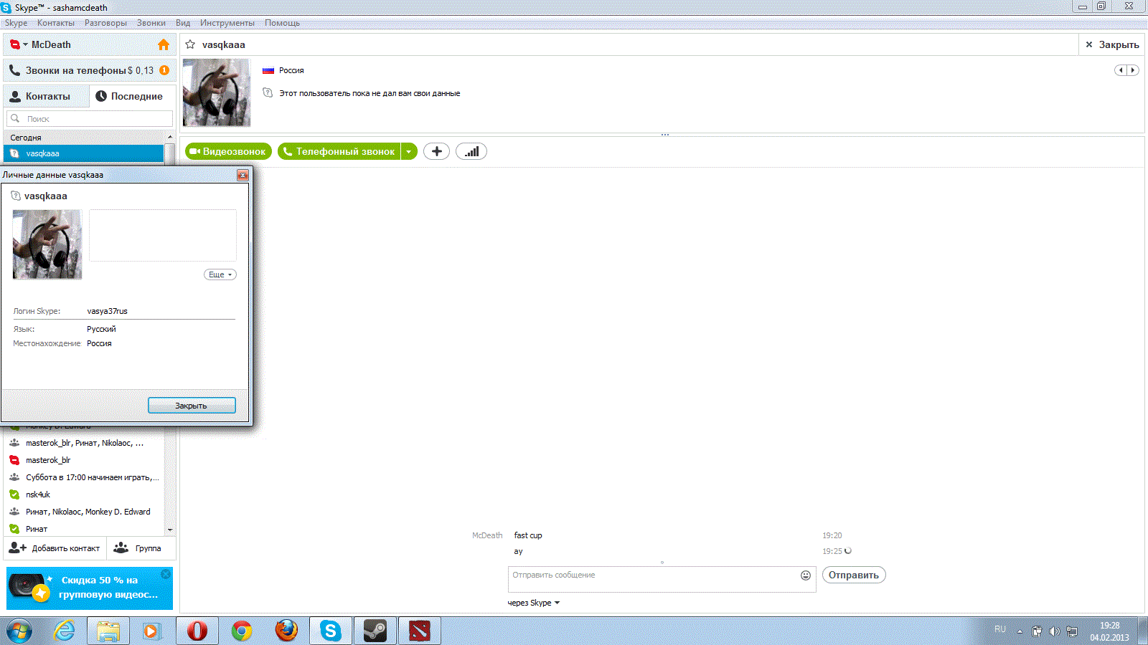Open Dota 2 from the taskbar
The image size is (1148, 645).
click(420, 631)
